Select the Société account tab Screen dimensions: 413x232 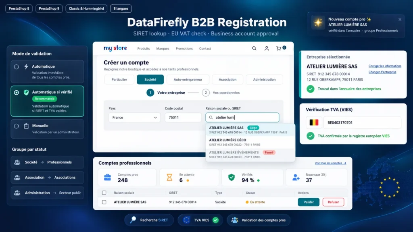click(x=150, y=79)
